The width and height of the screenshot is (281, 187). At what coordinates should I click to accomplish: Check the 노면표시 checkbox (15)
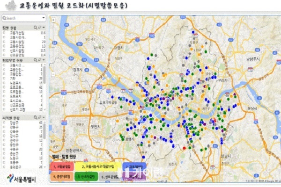click(4, 83)
